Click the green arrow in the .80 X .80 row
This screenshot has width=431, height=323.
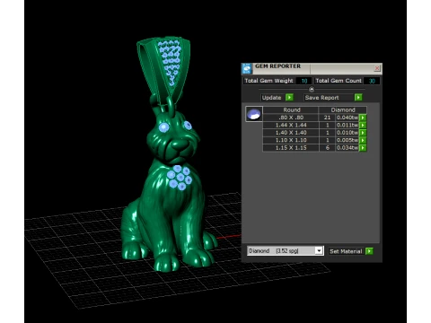coord(363,118)
